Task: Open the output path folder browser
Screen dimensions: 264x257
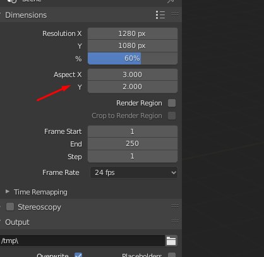Action: coord(171,241)
